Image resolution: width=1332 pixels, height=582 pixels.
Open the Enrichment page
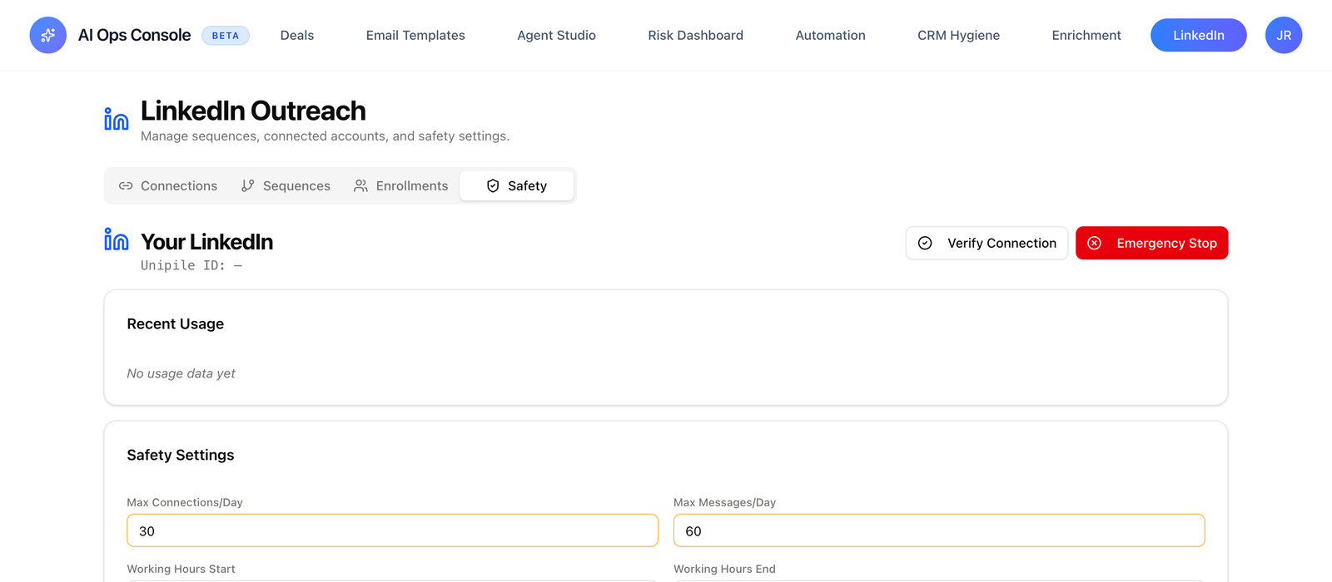point(1086,35)
